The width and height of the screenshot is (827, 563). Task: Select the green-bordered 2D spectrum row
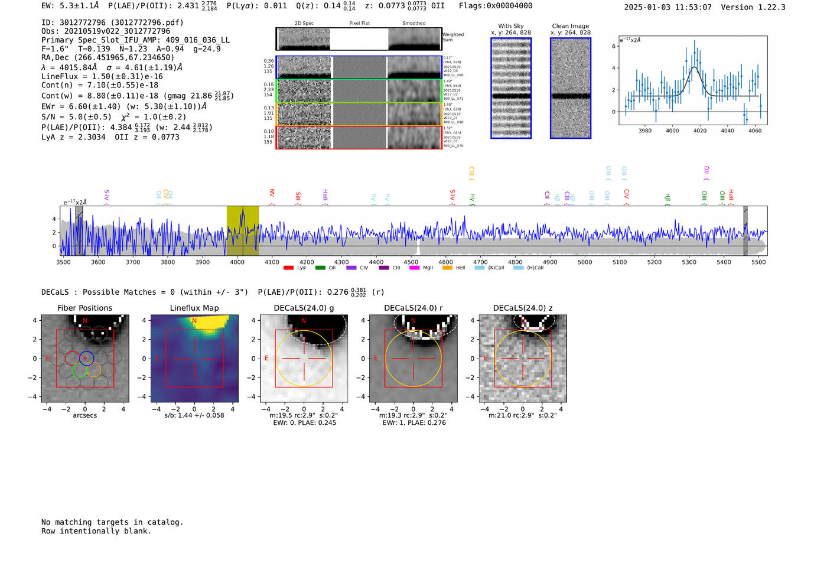359,91
